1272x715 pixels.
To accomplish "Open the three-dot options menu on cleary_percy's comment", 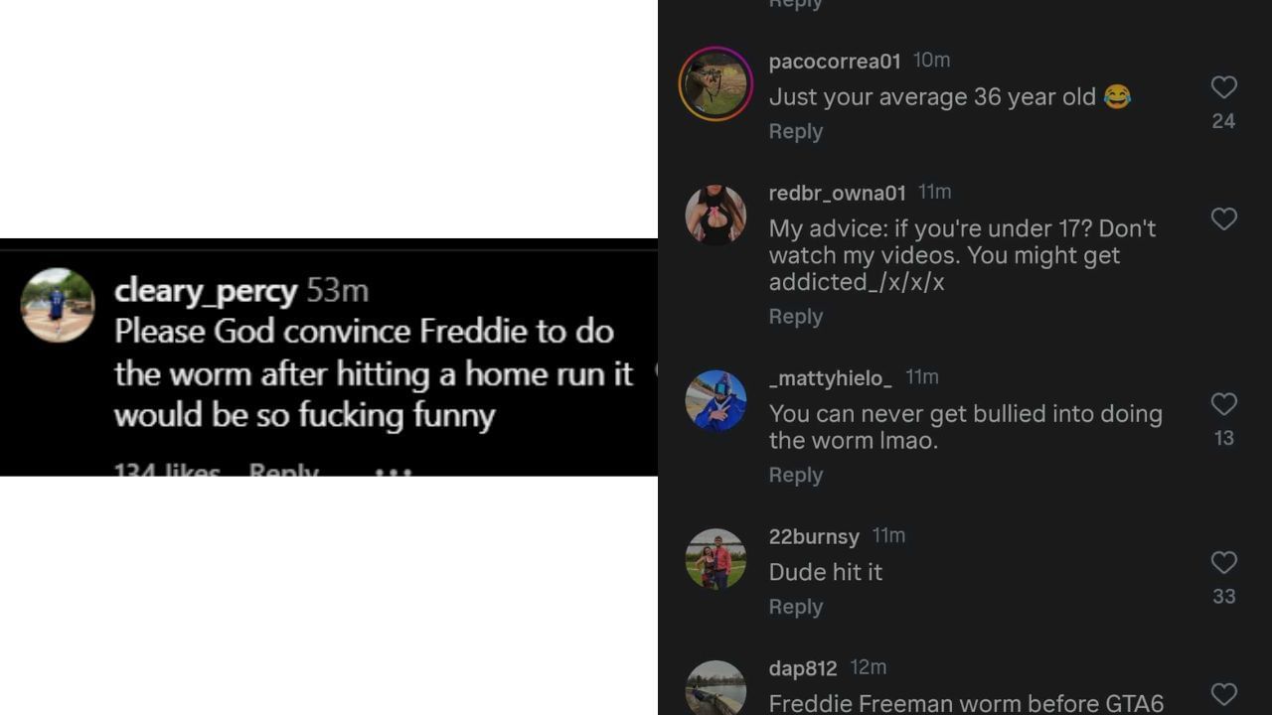I will [x=393, y=474].
